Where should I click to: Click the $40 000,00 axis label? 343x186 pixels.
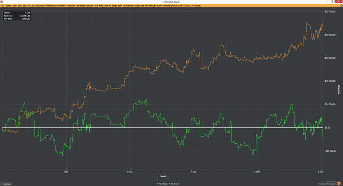click(x=330, y=35)
